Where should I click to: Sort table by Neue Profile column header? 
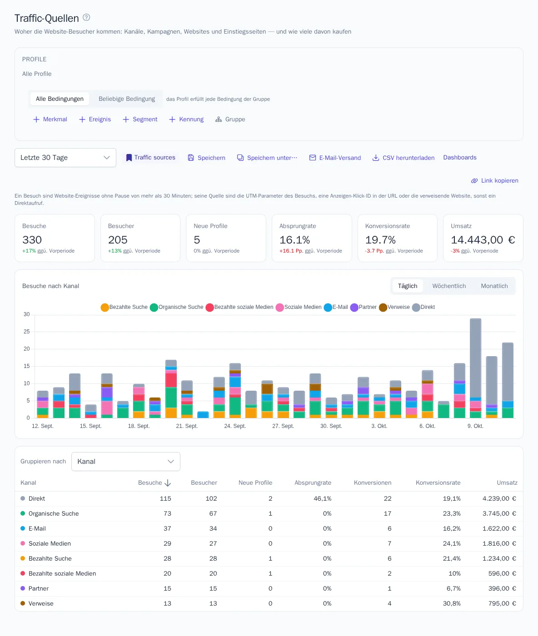(255, 483)
